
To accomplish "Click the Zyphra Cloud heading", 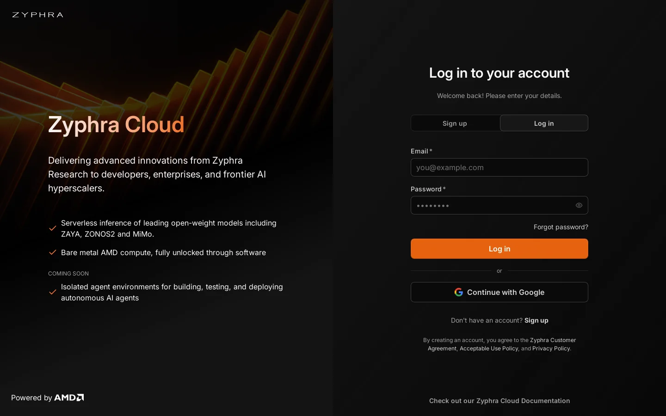I will tap(116, 124).
